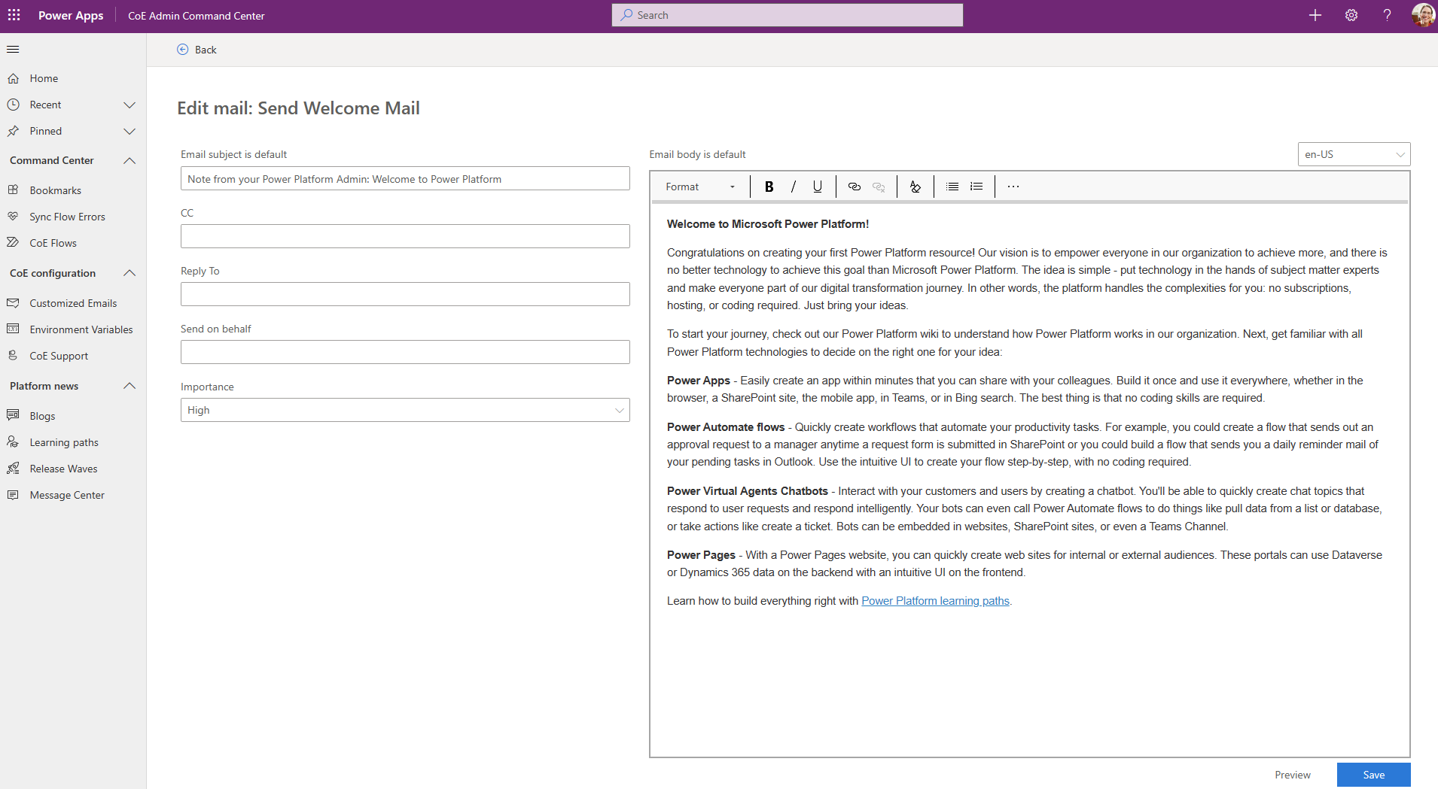Image resolution: width=1438 pixels, height=789 pixels.
Task: Save the Send Welcome Mail edits
Action: coord(1373,774)
